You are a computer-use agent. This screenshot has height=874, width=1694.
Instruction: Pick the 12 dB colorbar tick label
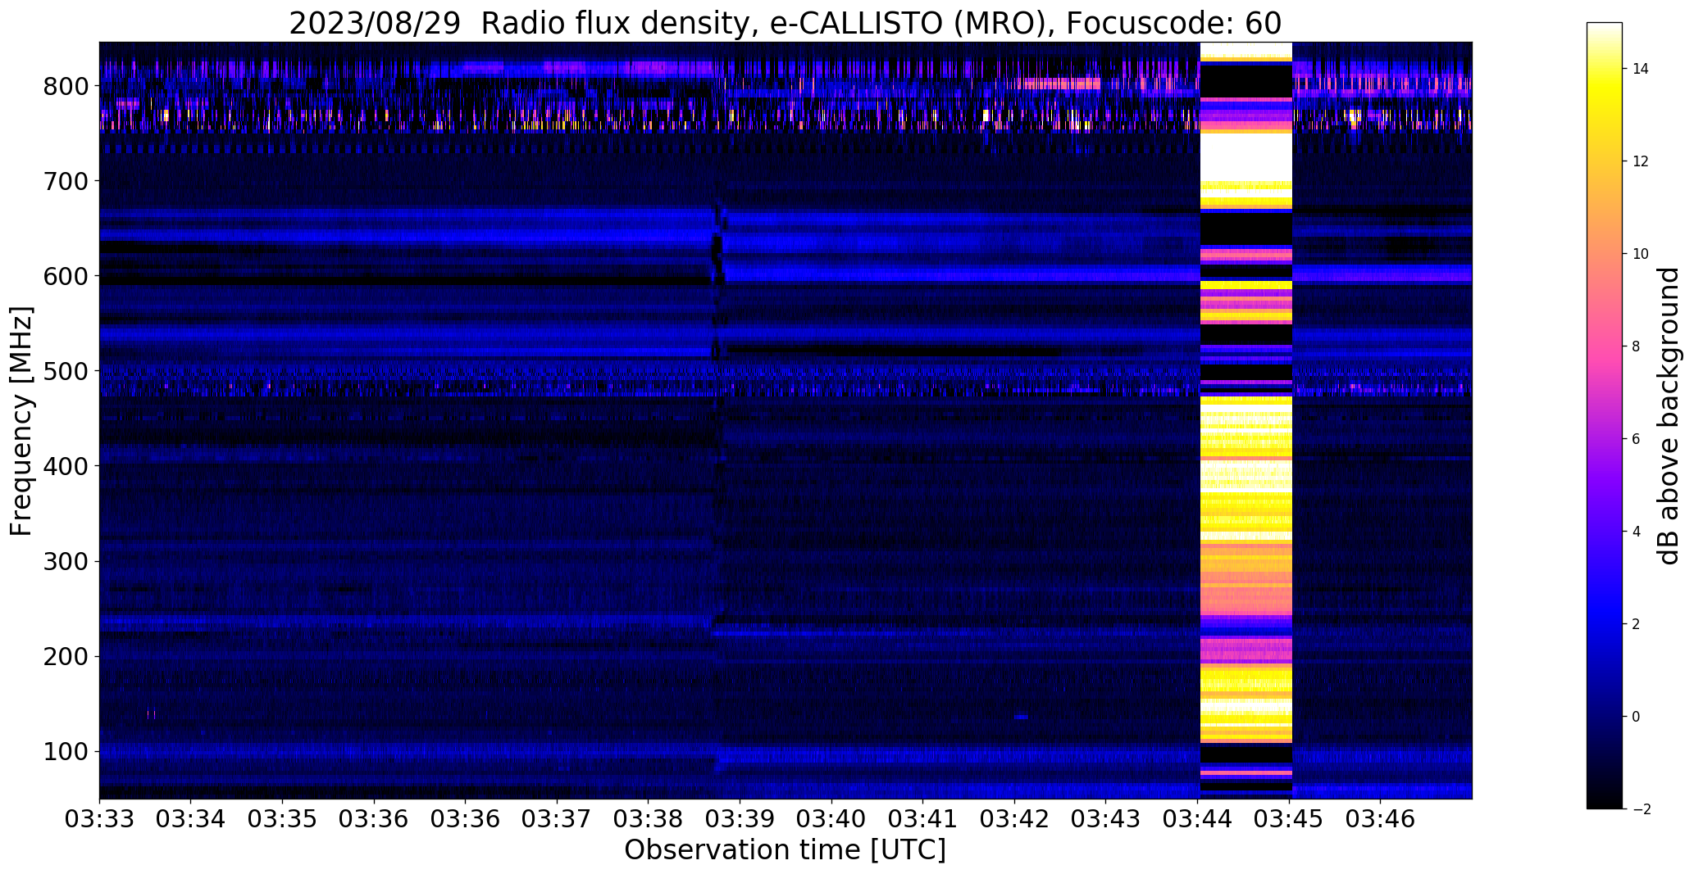coord(1641,161)
